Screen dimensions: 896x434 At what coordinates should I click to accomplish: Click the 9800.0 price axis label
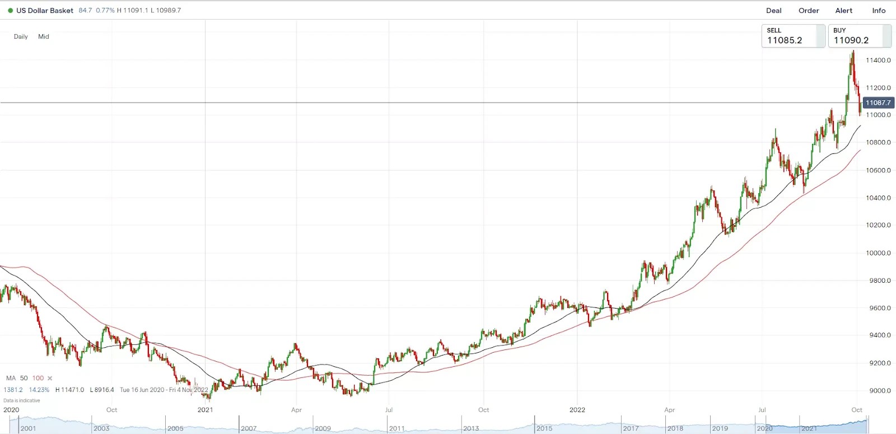[x=880, y=281]
